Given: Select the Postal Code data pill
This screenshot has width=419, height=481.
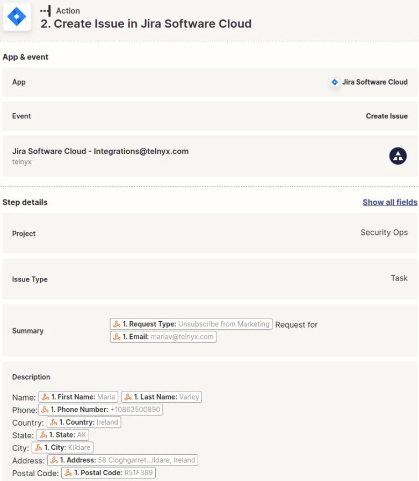Looking at the screenshot, I should 109,472.
